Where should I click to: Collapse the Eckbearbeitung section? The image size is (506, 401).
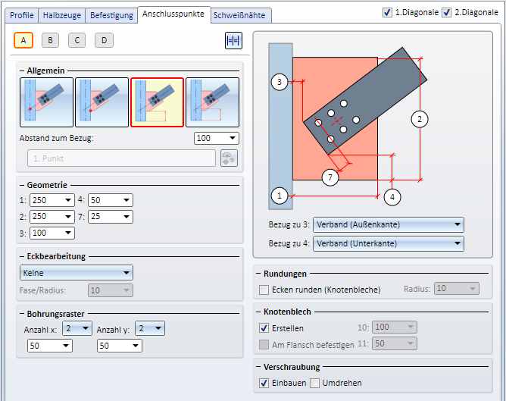(x=22, y=257)
